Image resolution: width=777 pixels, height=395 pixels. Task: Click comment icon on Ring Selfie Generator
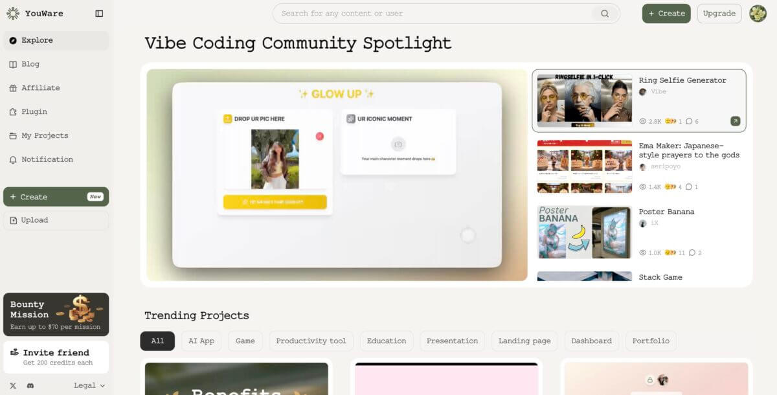tap(689, 121)
